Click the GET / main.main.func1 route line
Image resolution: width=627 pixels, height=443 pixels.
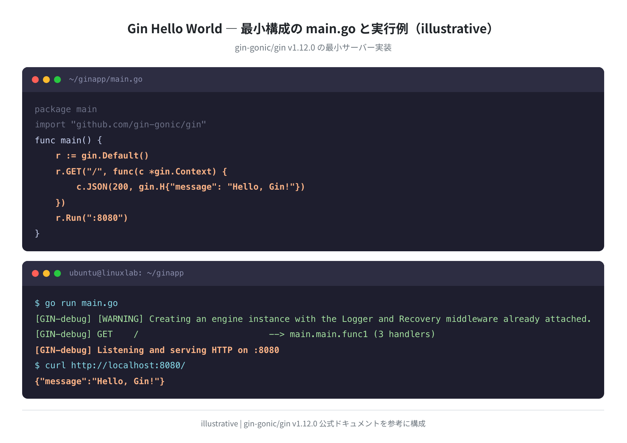tap(235, 334)
